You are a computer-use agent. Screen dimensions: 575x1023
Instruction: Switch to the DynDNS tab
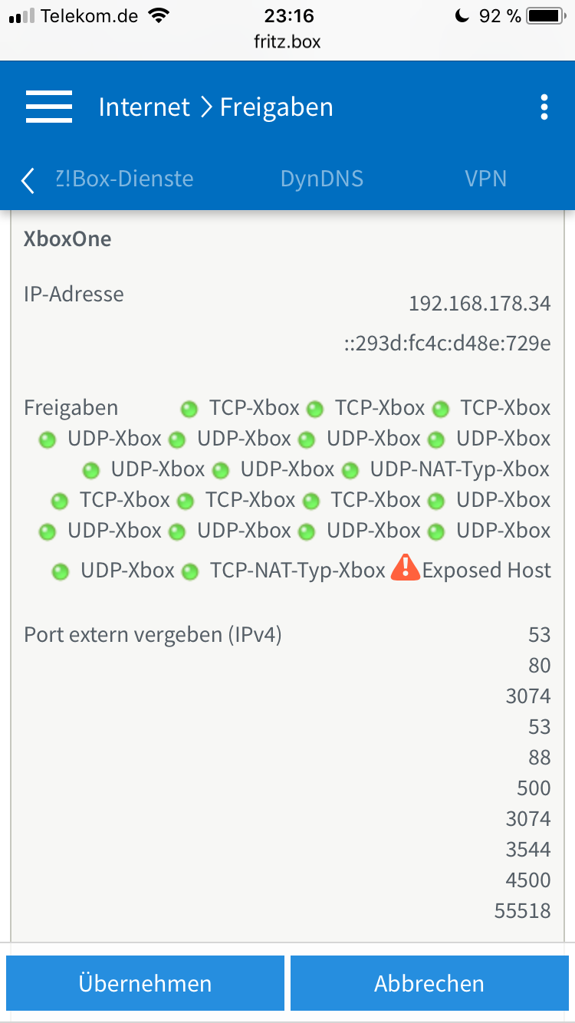coord(322,179)
